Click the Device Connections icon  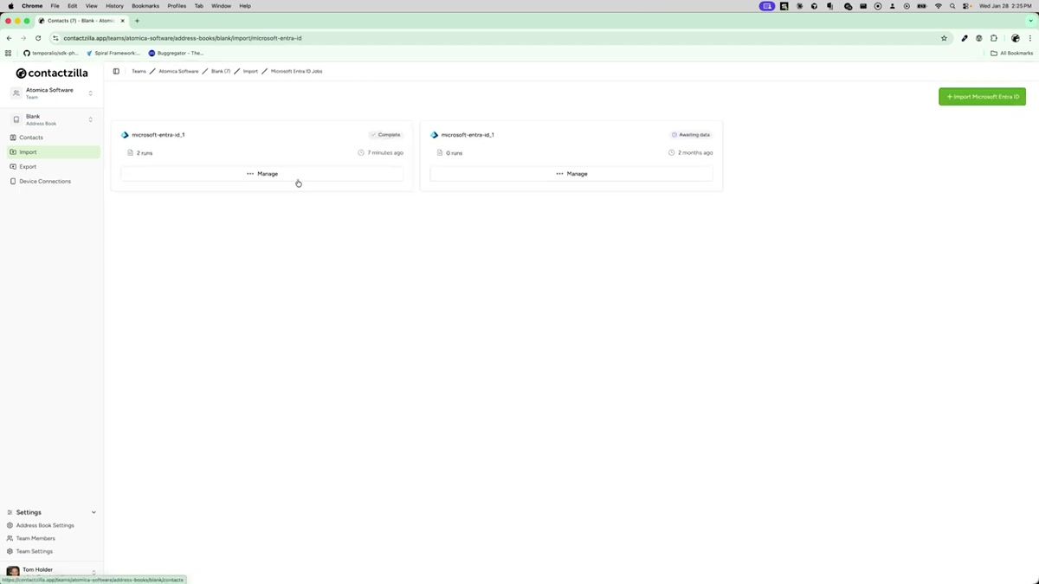[x=12, y=181]
